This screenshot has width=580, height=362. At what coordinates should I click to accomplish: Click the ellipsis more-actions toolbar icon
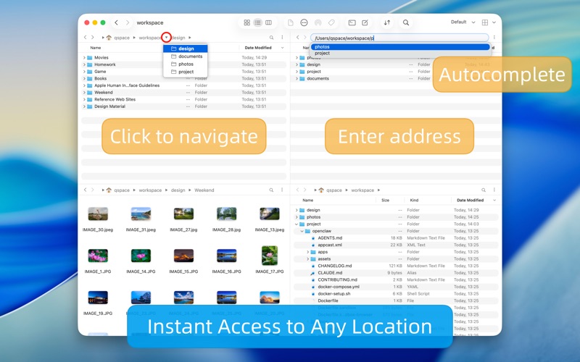[x=304, y=22]
